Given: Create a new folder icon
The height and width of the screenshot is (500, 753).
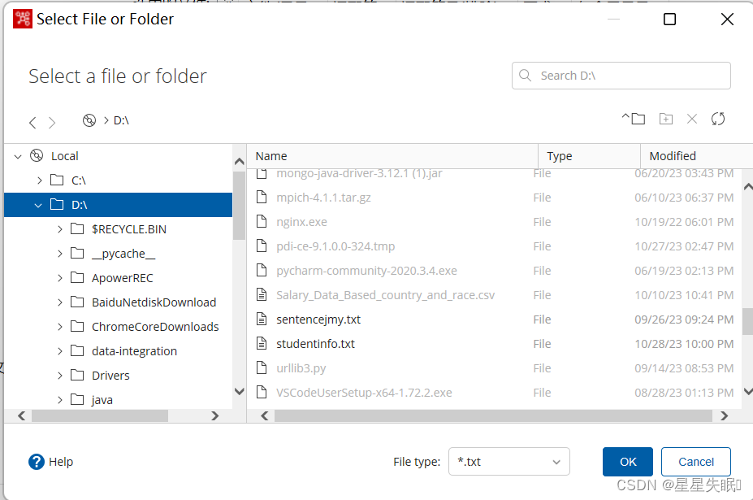Looking at the screenshot, I should pyautogui.click(x=665, y=118).
